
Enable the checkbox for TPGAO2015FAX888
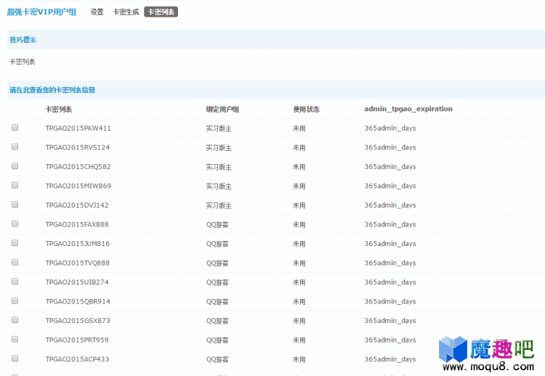[x=15, y=224]
